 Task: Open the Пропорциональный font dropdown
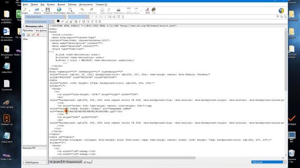click(x=39, y=21)
